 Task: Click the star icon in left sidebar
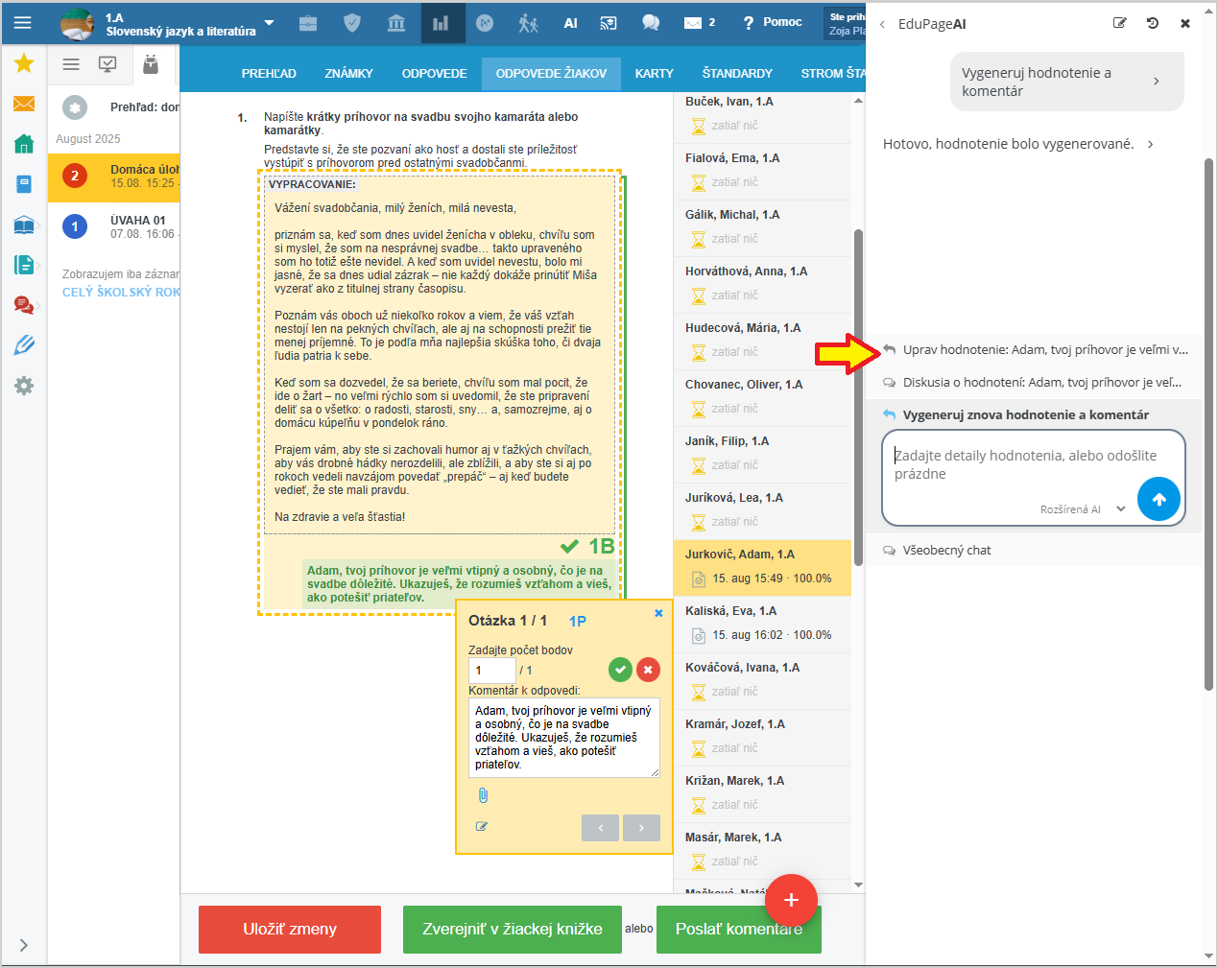point(24,63)
